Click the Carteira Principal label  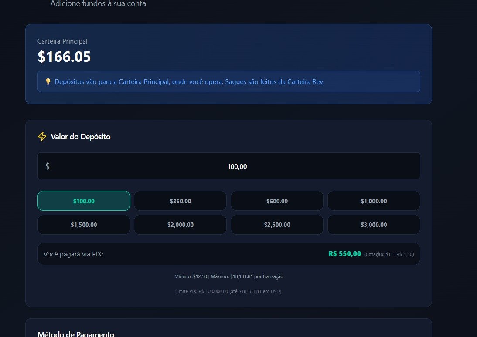pyautogui.click(x=62, y=41)
